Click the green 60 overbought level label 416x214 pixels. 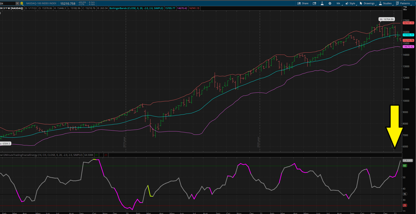404,166
